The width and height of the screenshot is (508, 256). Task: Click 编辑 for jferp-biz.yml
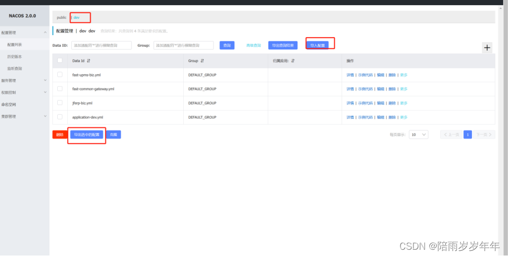pos(380,103)
